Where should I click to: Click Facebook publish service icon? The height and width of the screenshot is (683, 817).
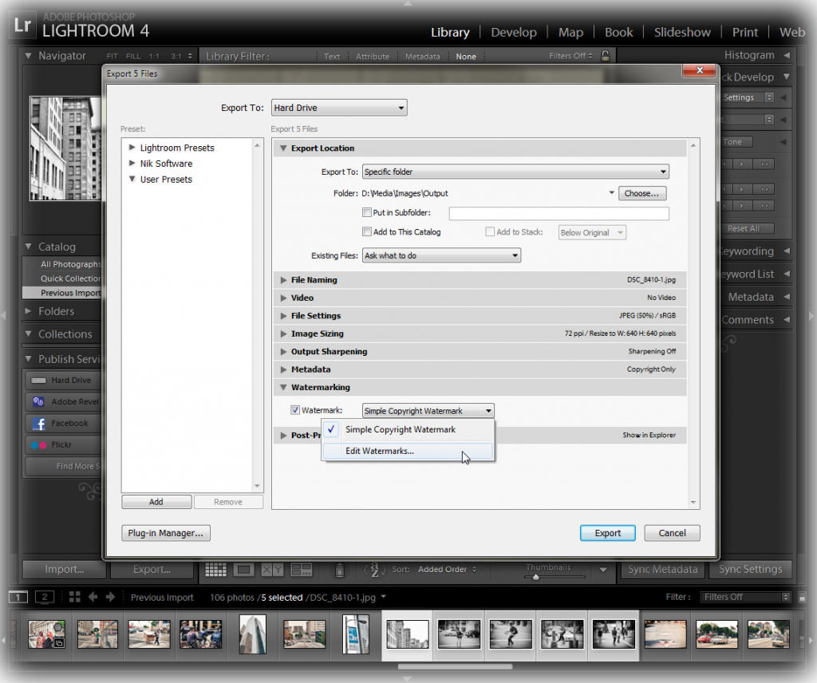(38, 423)
